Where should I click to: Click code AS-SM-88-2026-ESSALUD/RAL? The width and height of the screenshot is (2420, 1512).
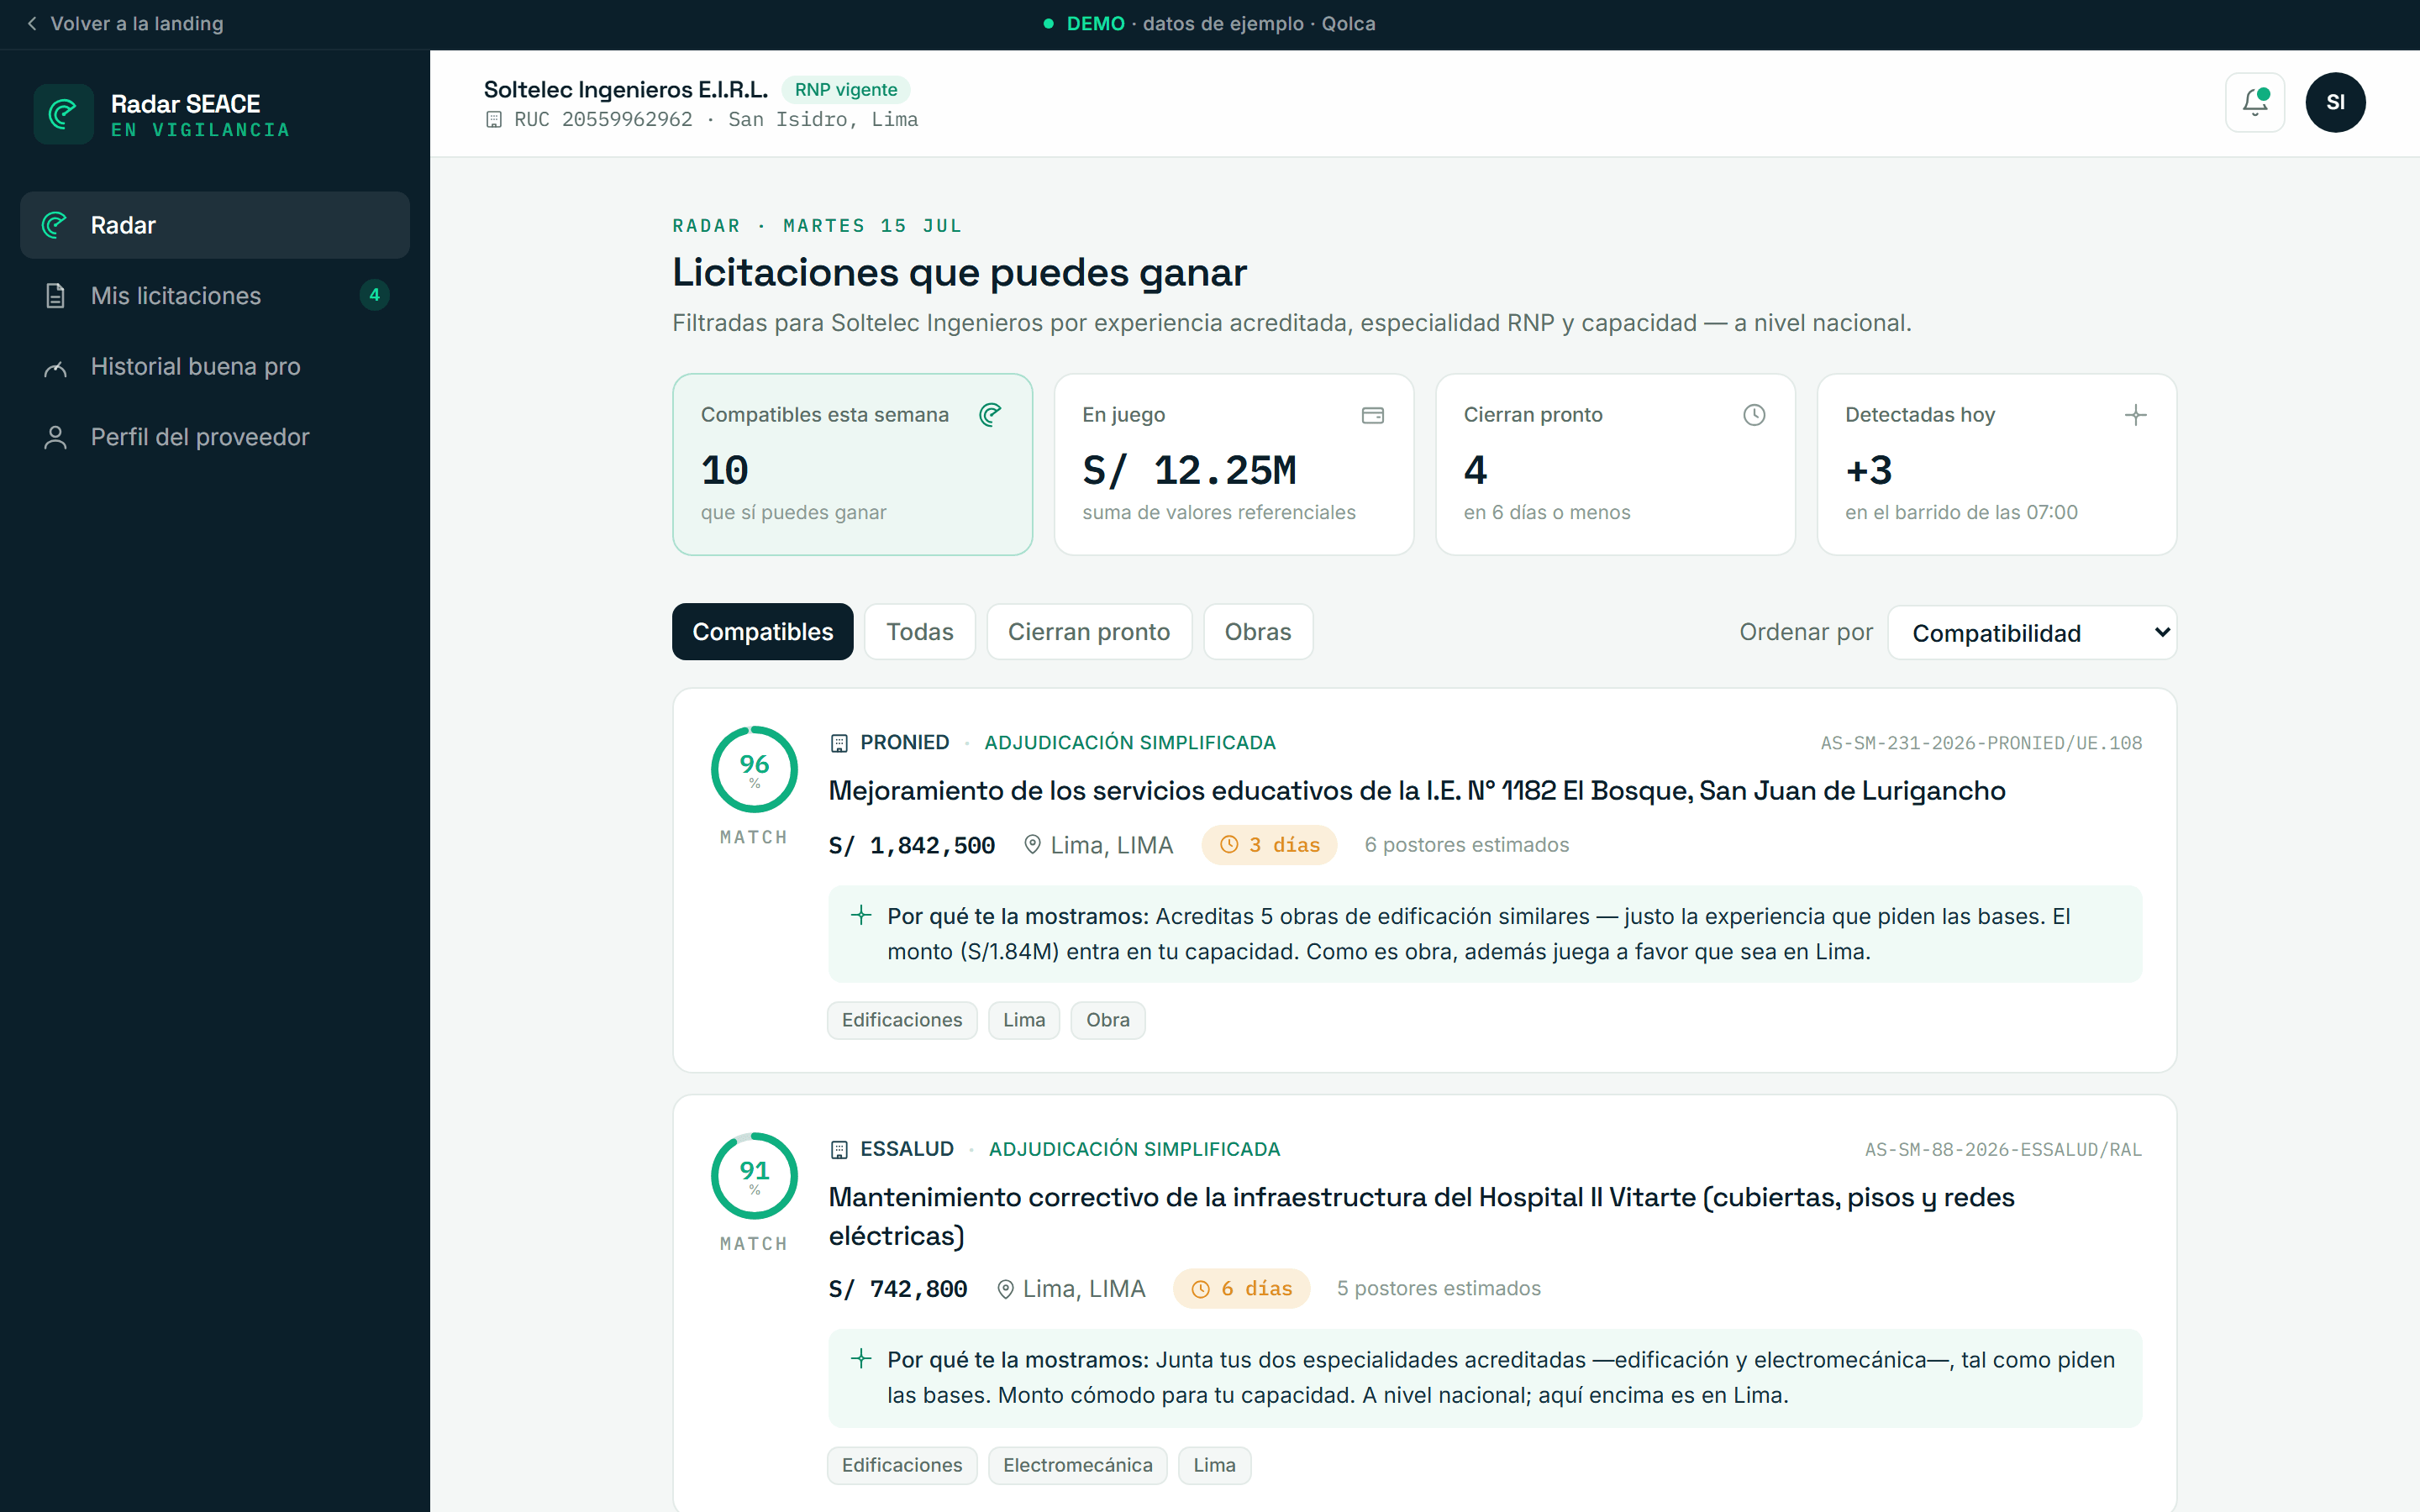pos(2003,1150)
